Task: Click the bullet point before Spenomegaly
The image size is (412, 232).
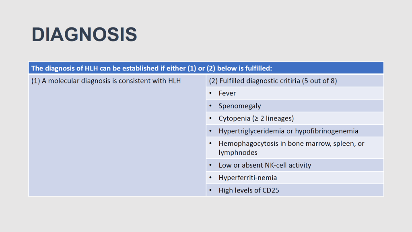Action: (211, 106)
